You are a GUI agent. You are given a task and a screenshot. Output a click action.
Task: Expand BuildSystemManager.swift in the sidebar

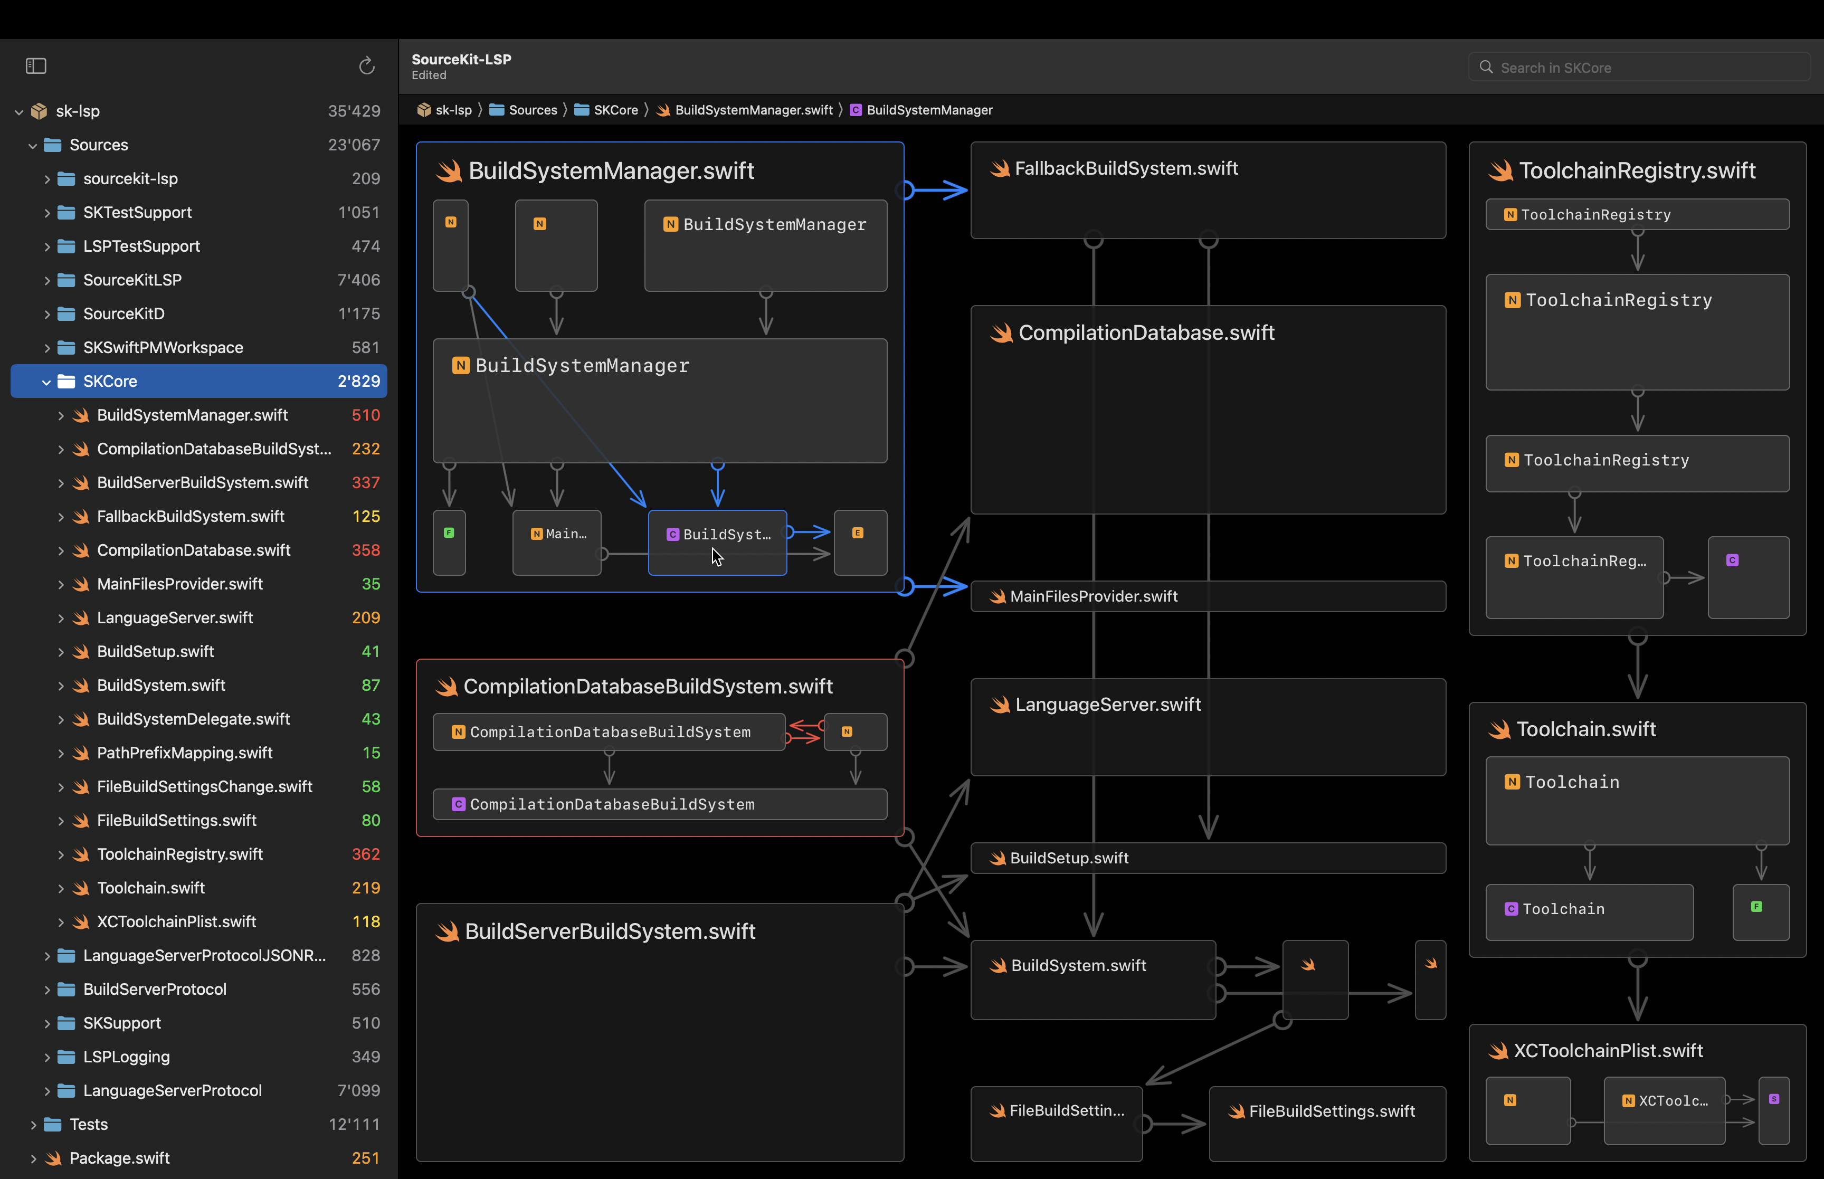(x=61, y=415)
